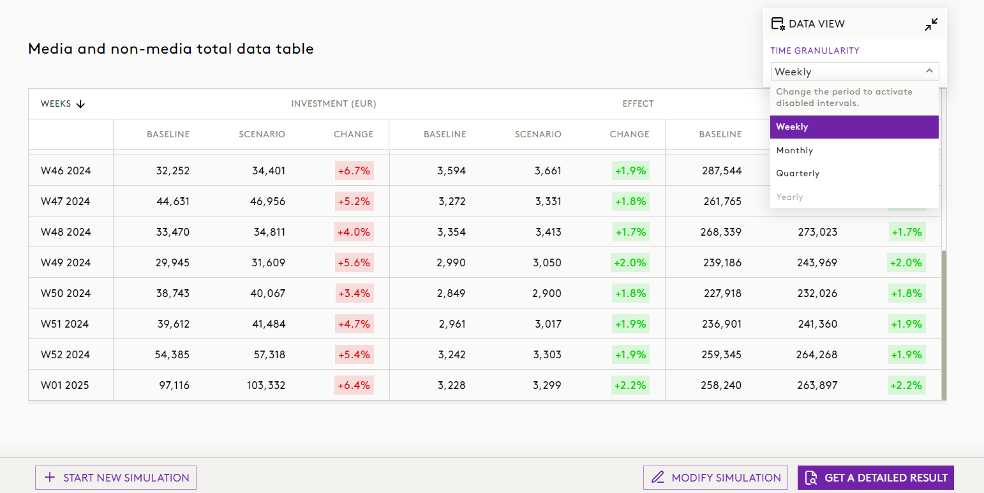Image resolution: width=984 pixels, height=493 pixels.
Task: Click the value 273,023 in W48 row
Action: (817, 232)
